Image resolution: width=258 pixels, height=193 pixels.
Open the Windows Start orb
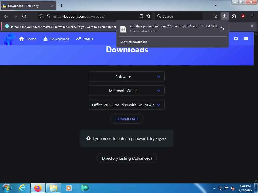click(x=7, y=188)
